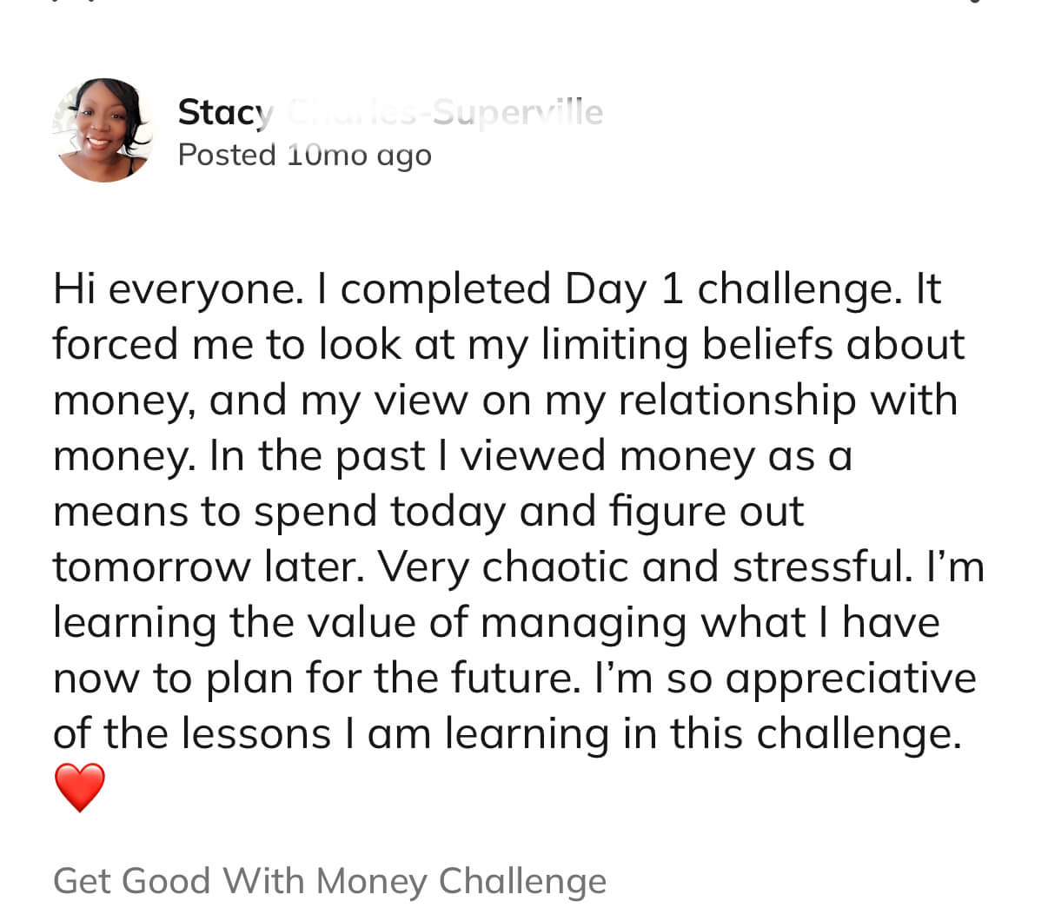The image size is (1048, 921).
Task: Click the Posted 10mo ago timestamp
Action: (x=305, y=156)
